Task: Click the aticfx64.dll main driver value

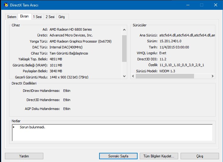Action: [187, 35]
